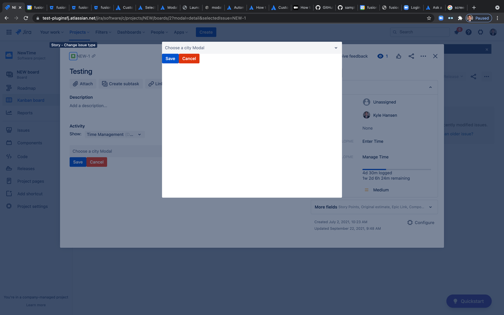Open the more actions ellipsis icon
This screenshot has width=504, height=315.
[423, 56]
